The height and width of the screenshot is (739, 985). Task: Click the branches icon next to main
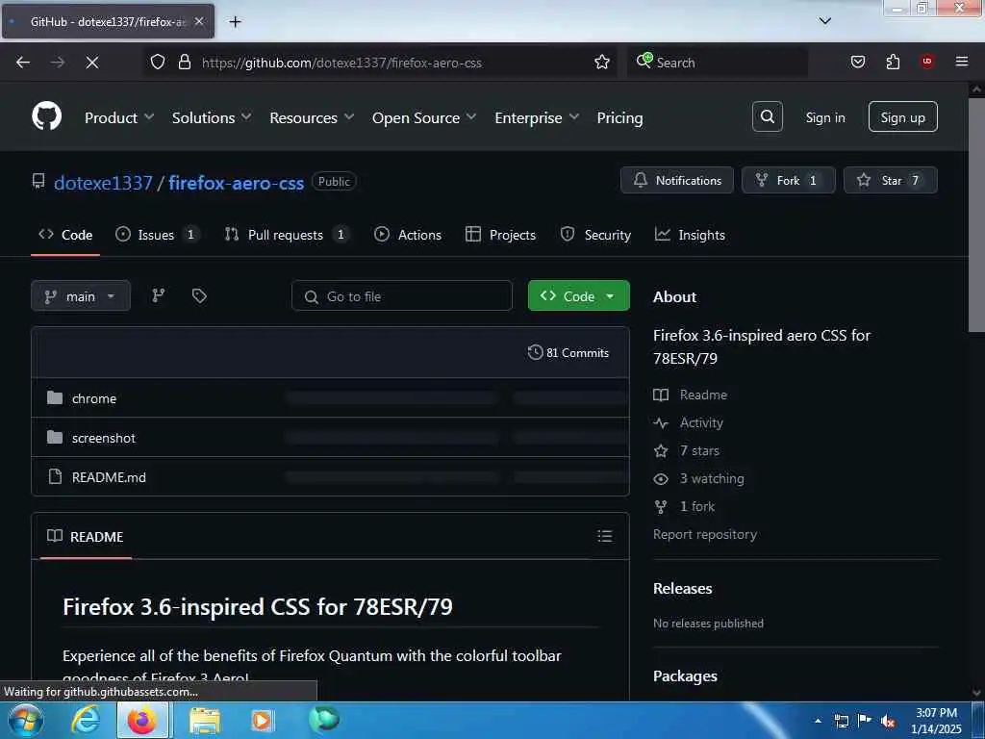(x=159, y=295)
